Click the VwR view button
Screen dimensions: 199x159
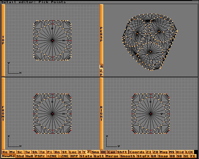pyautogui.click(x=30, y=156)
